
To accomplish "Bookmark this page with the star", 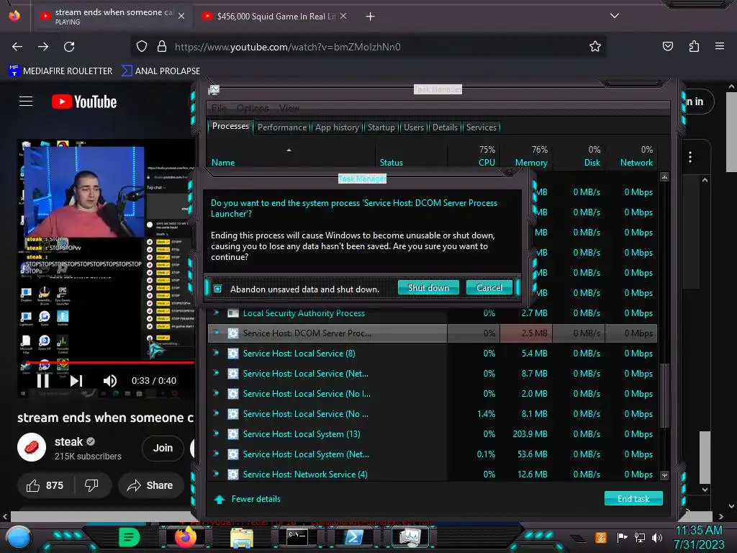I will [595, 46].
